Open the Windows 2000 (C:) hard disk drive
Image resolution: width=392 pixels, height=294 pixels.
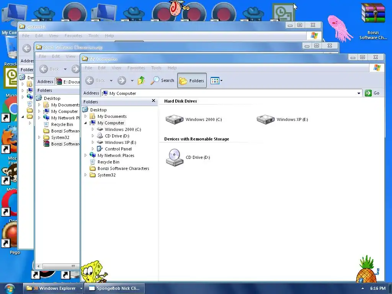(x=194, y=119)
